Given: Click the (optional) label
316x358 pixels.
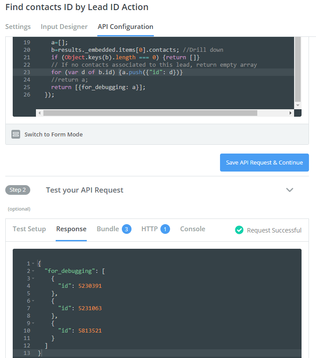Looking at the screenshot, I should (19, 209).
